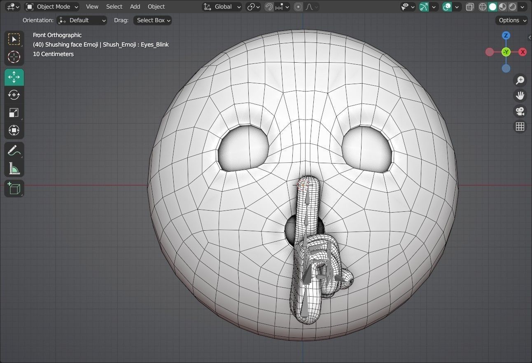Open the editor type menu
Image resolution: width=532 pixels, height=363 pixels.
click(13, 7)
